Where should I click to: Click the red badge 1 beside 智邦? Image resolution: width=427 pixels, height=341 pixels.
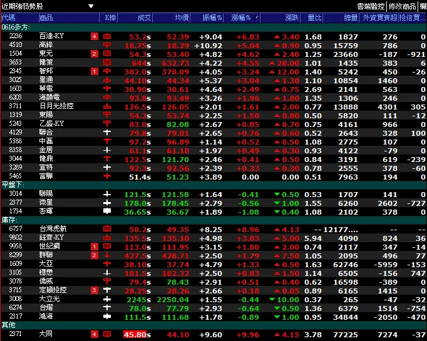pos(94,71)
